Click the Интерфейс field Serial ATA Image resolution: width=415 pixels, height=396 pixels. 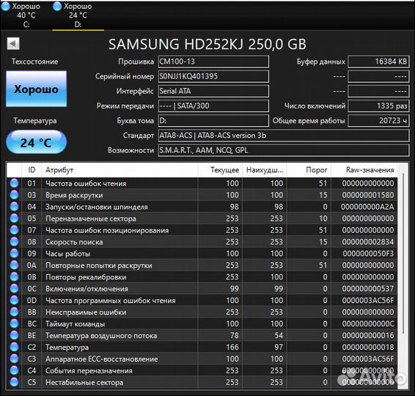click(x=213, y=91)
